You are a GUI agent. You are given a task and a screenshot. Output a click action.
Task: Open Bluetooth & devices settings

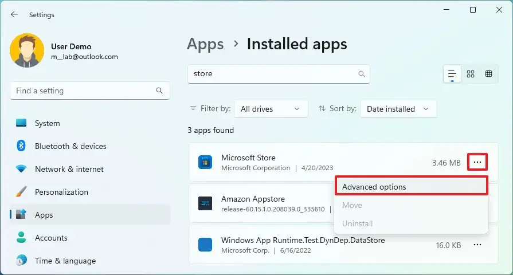[x=90, y=146]
